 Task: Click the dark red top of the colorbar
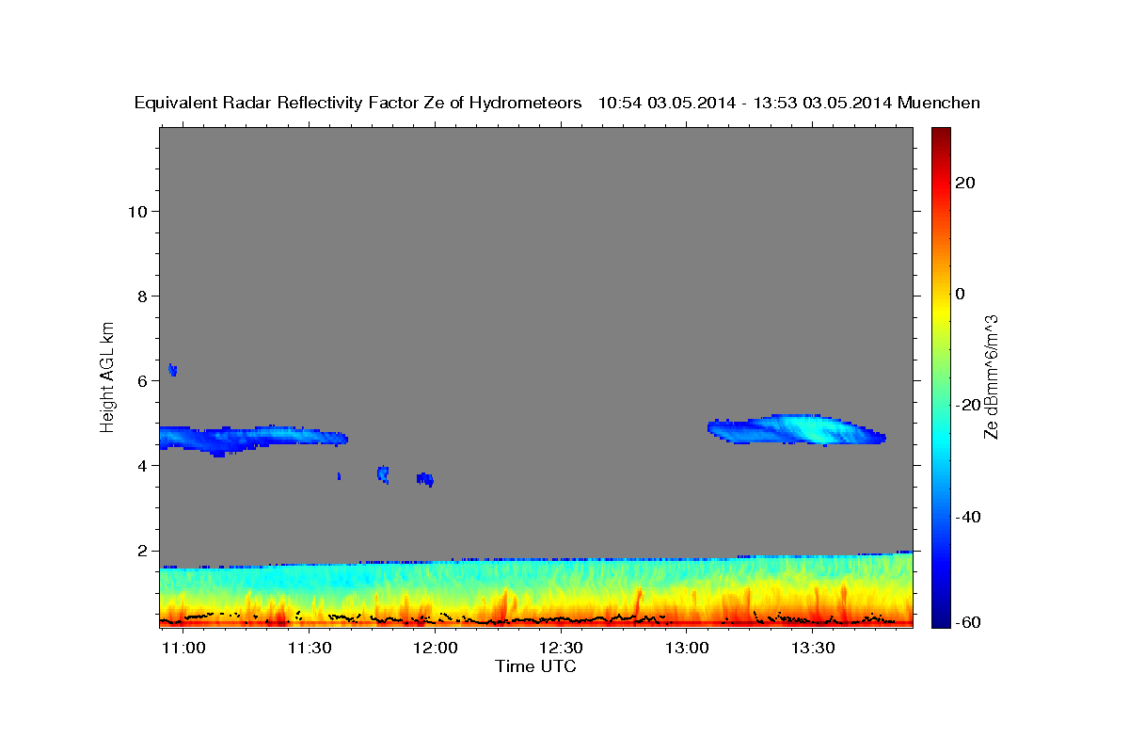coord(940,134)
